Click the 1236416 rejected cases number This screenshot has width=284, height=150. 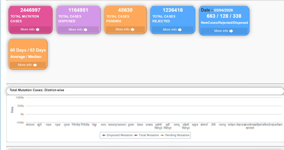pos(173,10)
